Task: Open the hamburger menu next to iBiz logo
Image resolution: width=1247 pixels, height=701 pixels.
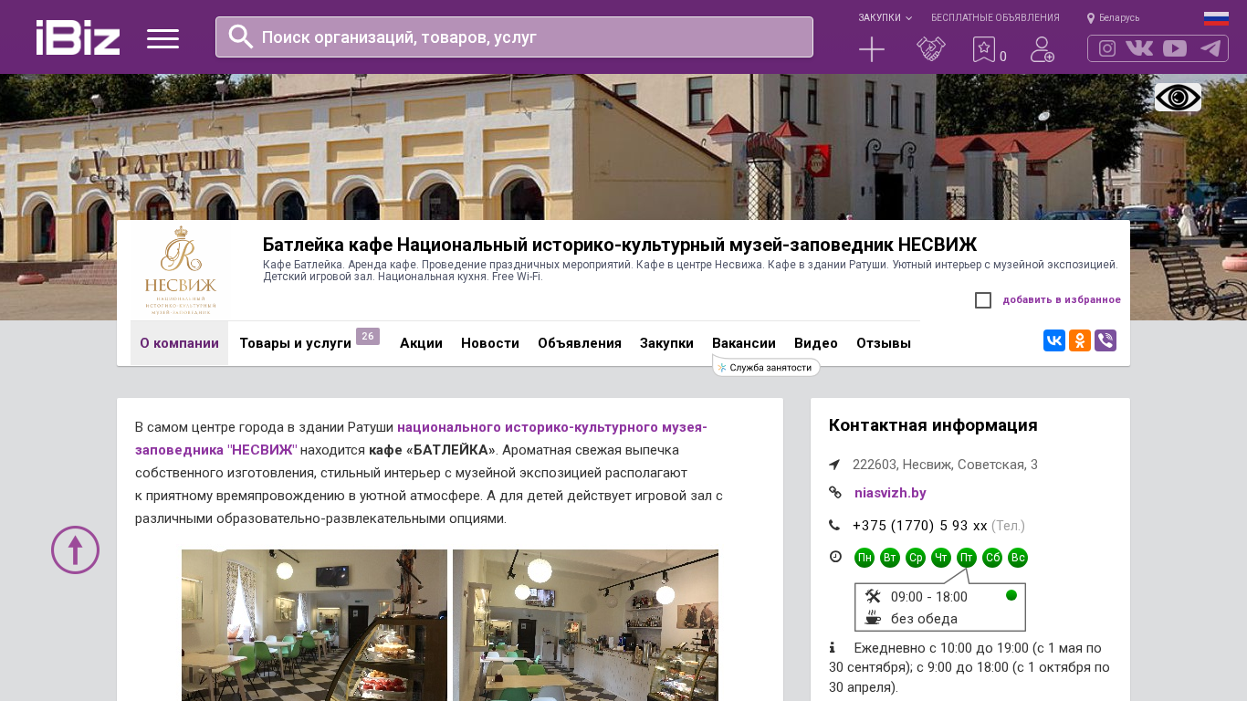Action: (162, 38)
